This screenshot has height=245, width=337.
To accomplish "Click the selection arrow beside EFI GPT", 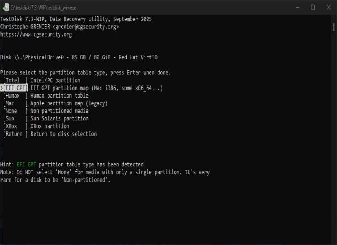I will pos(2,88).
